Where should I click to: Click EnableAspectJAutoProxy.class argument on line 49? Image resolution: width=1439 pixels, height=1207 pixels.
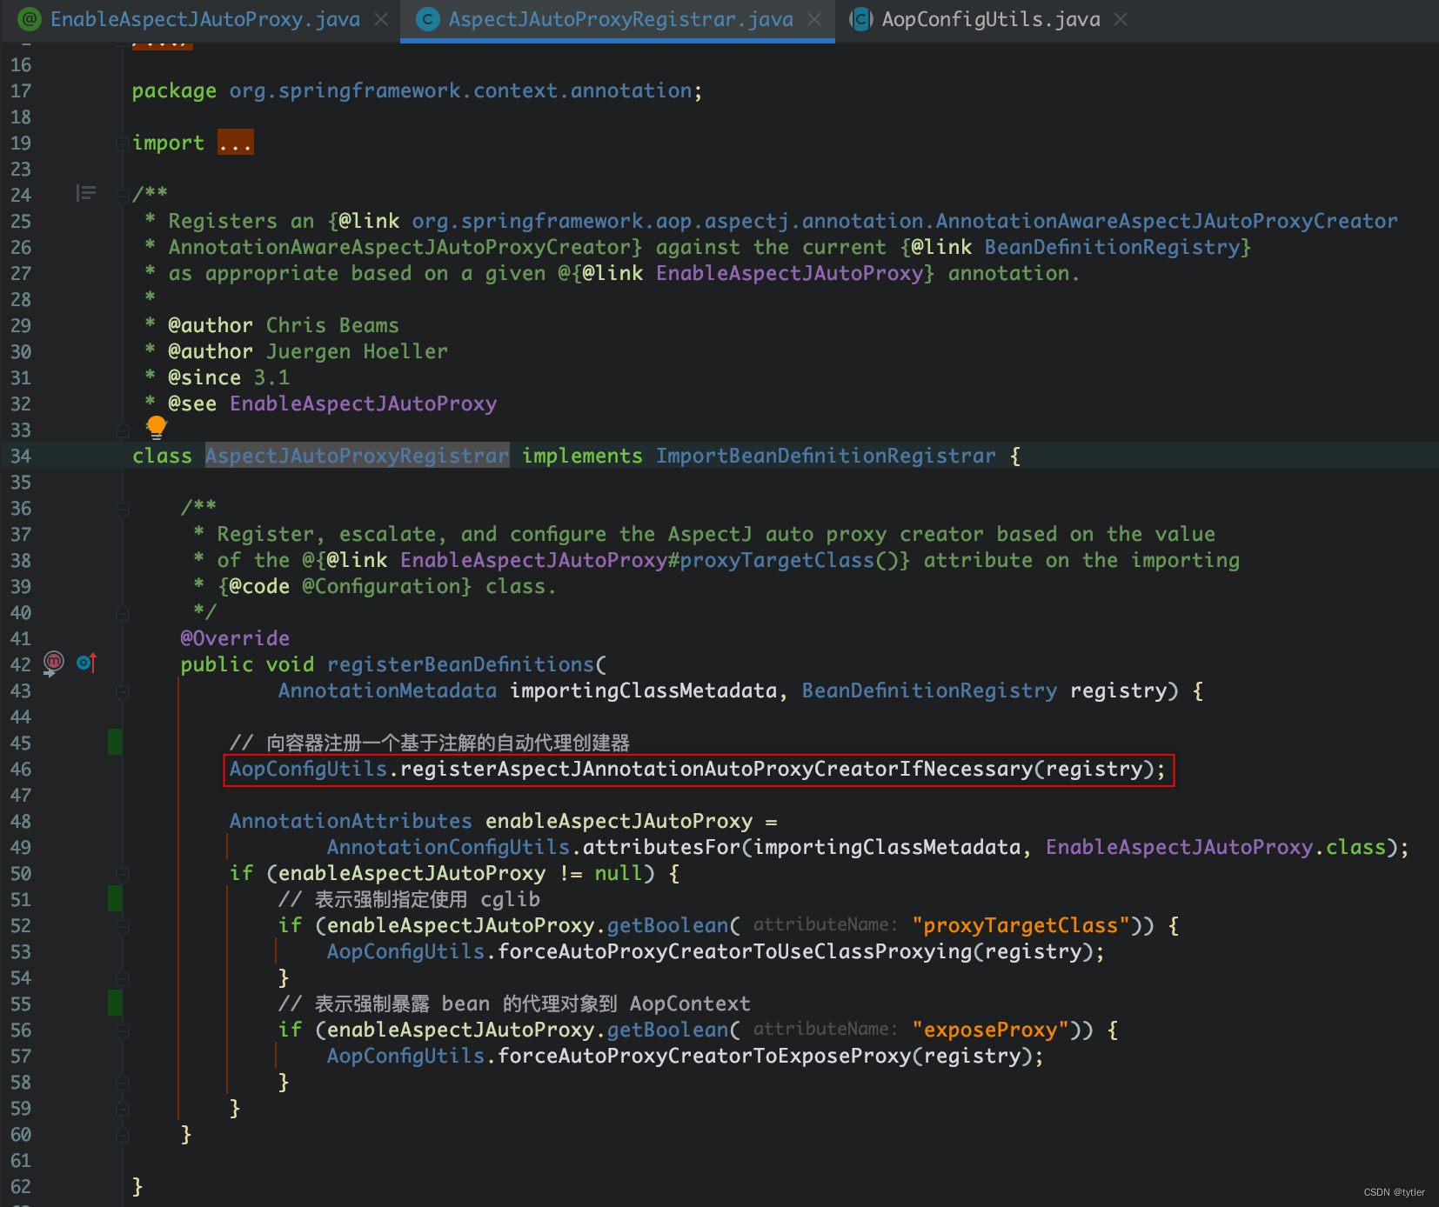[1215, 847]
